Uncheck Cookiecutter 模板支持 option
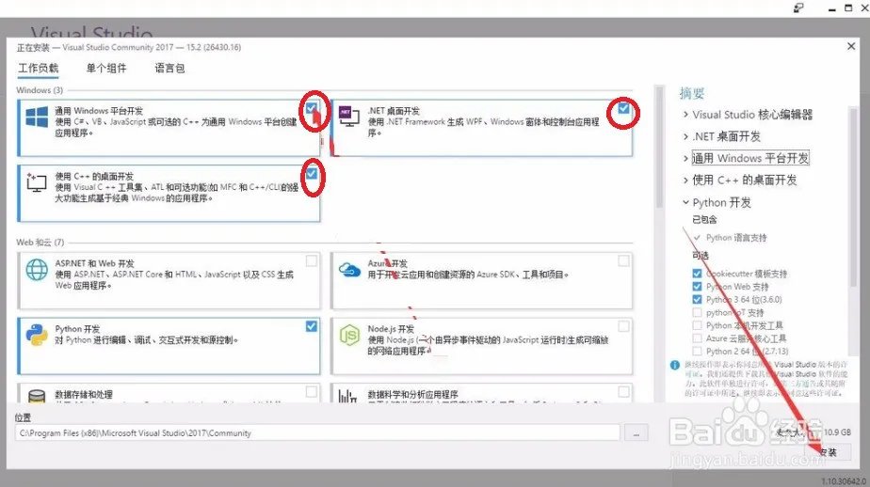This screenshot has height=487, width=870. (x=697, y=274)
